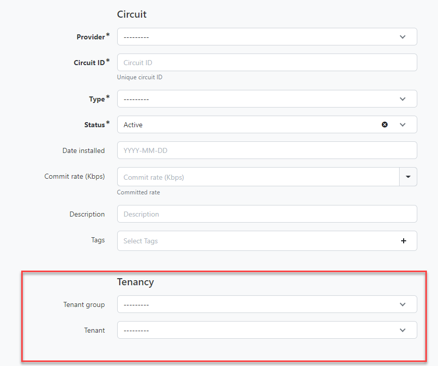Click the Tags field label
438x366 pixels.
[x=98, y=240]
